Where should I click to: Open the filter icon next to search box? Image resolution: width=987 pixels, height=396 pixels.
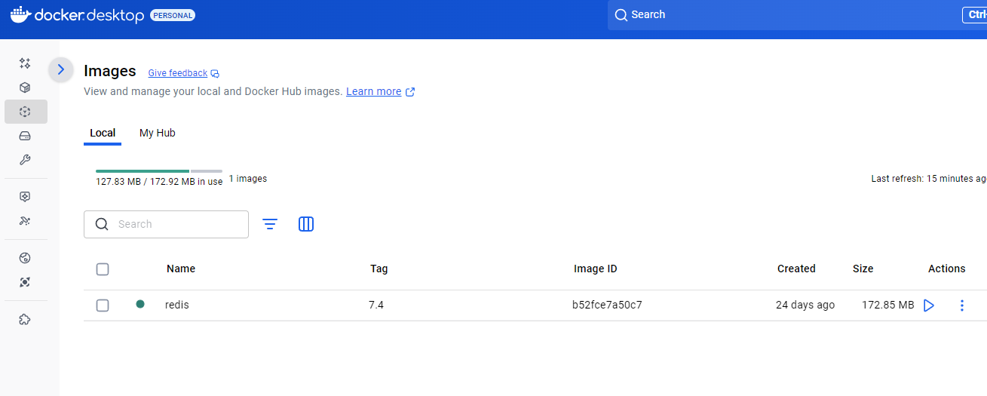point(270,224)
